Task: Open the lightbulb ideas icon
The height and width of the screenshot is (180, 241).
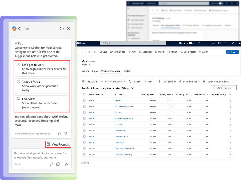Action: pos(199,43)
